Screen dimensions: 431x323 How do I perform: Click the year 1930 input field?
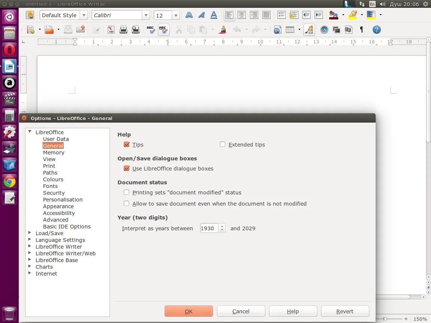click(209, 228)
